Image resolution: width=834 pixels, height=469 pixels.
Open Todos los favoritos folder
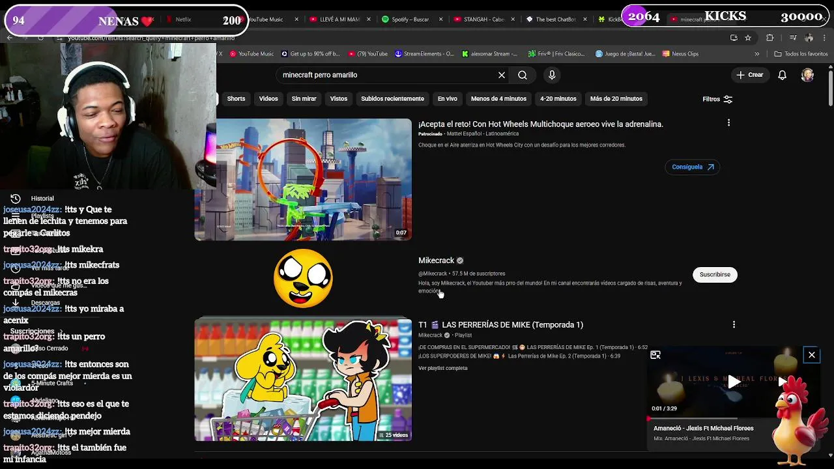801,53
